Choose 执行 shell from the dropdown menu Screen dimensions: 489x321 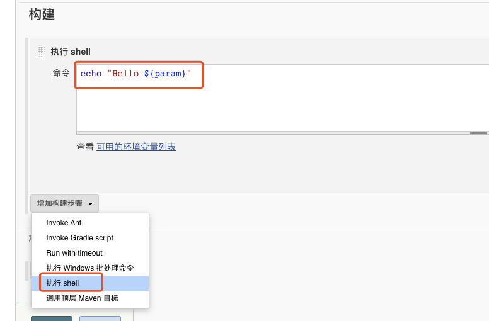click(90, 283)
